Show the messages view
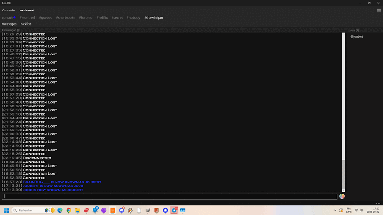The image size is (383, 215). pos(9,24)
